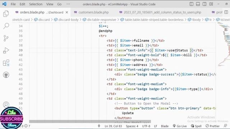Click $item->email on line 38
The height and width of the screenshot is (129, 230).
click(x=132, y=46)
